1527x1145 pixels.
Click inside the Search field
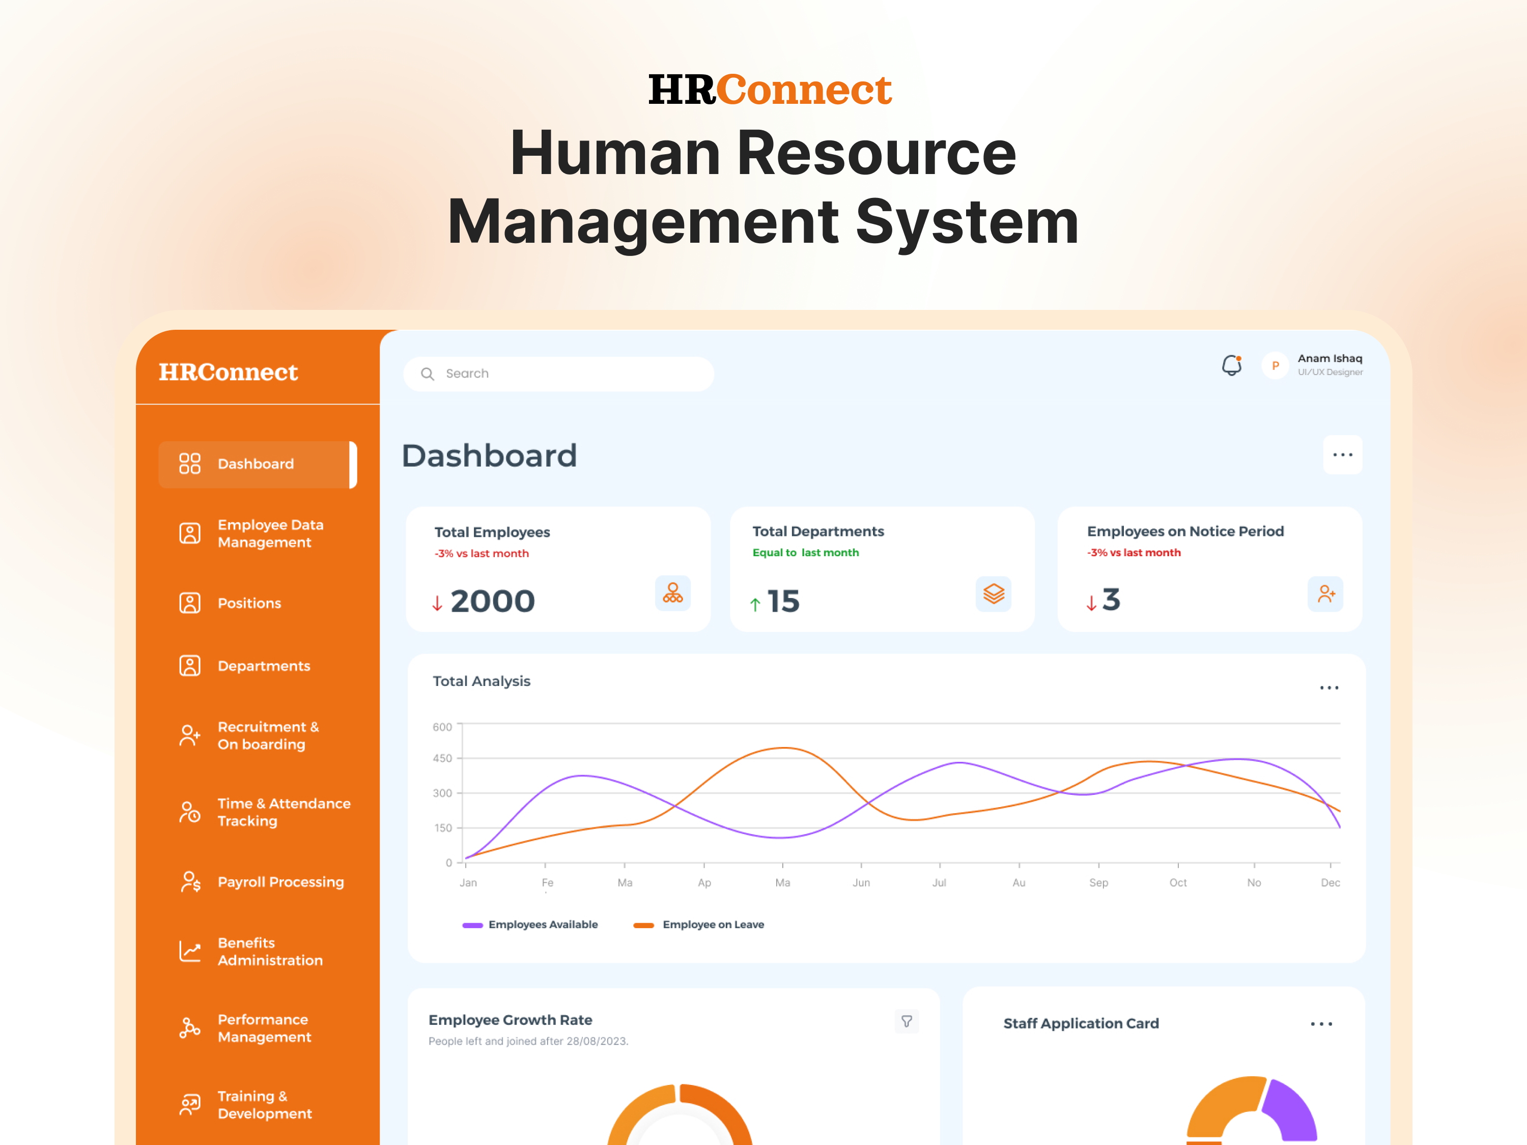coord(558,374)
